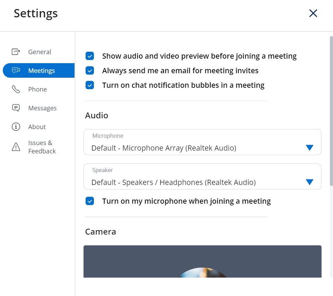
Task: Click 'Default - Speakers / Headphones' value
Action: coord(174,183)
